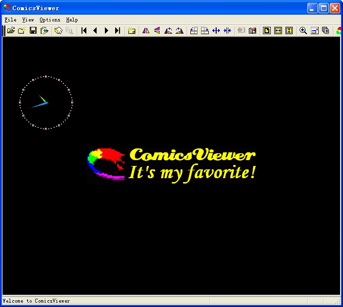Go to the previous page
The image size is (343, 307).
95,30
